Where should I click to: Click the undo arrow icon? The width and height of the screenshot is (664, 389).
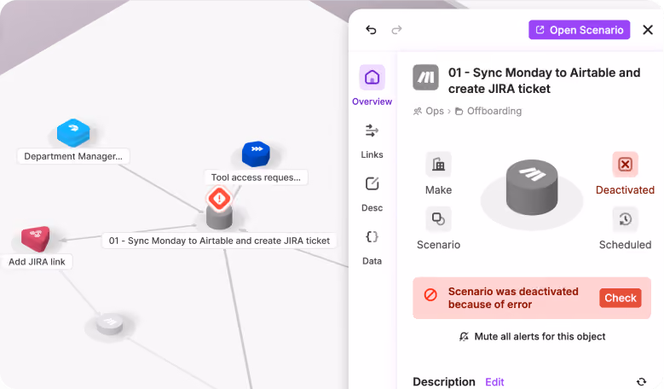pos(371,30)
